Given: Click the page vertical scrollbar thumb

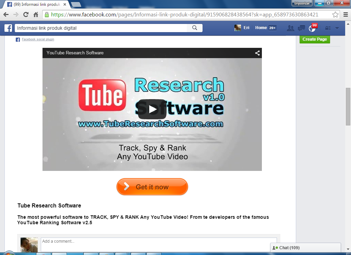Looking at the screenshot, I should (x=348, y=107).
